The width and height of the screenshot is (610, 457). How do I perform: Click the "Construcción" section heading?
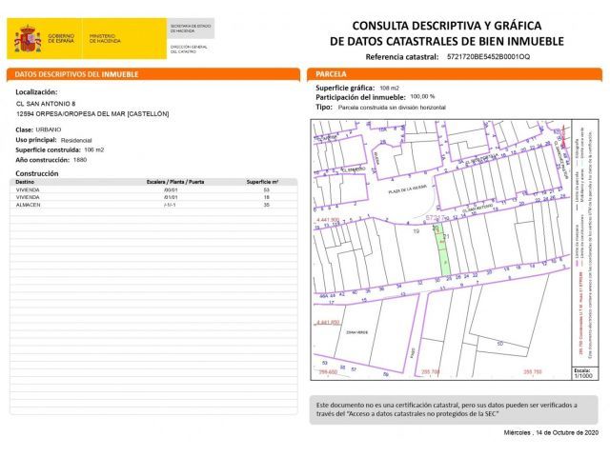[x=37, y=173]
